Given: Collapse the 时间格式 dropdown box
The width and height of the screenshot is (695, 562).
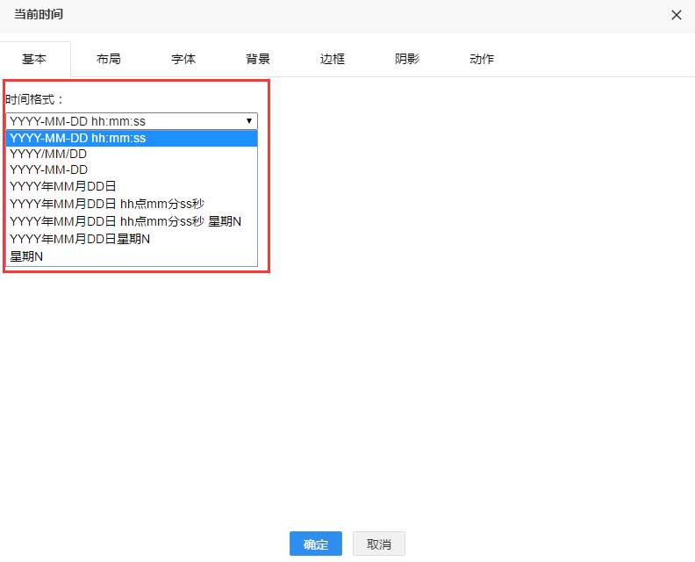Looking at the screenshot, I should [x=132, y=121].
